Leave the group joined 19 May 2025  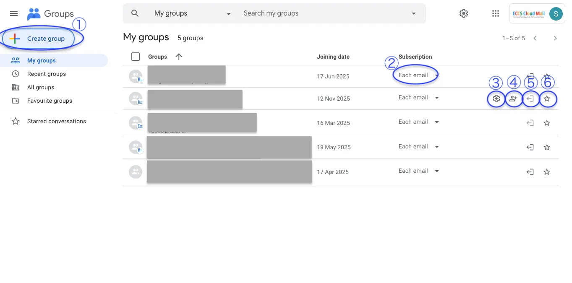click(530, 147)
